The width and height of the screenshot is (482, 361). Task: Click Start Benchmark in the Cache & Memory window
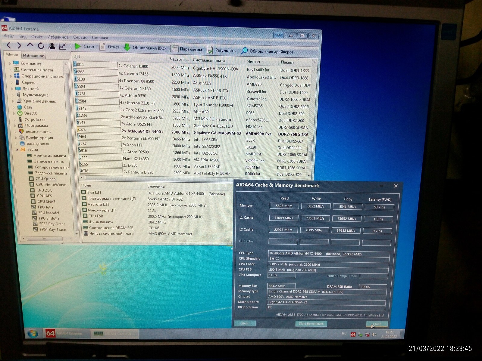tap(311, 324)
